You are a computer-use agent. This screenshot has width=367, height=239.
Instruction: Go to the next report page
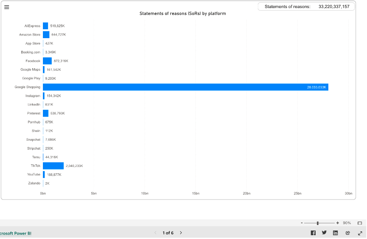[x=181, y=233]
